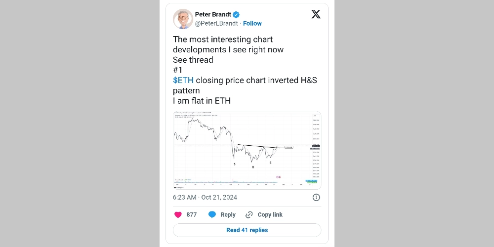The image size is (494, 247).
Task: Click the Copy link text
Action: coord(270,214)
